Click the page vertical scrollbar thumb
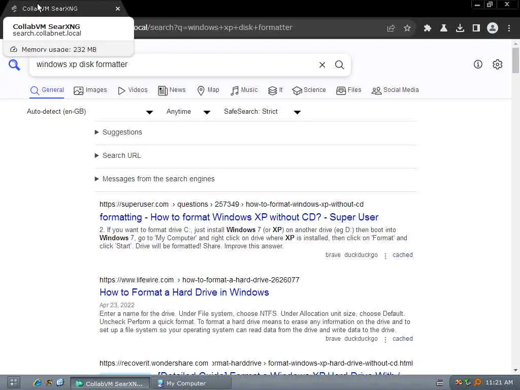 click(515, 60)
